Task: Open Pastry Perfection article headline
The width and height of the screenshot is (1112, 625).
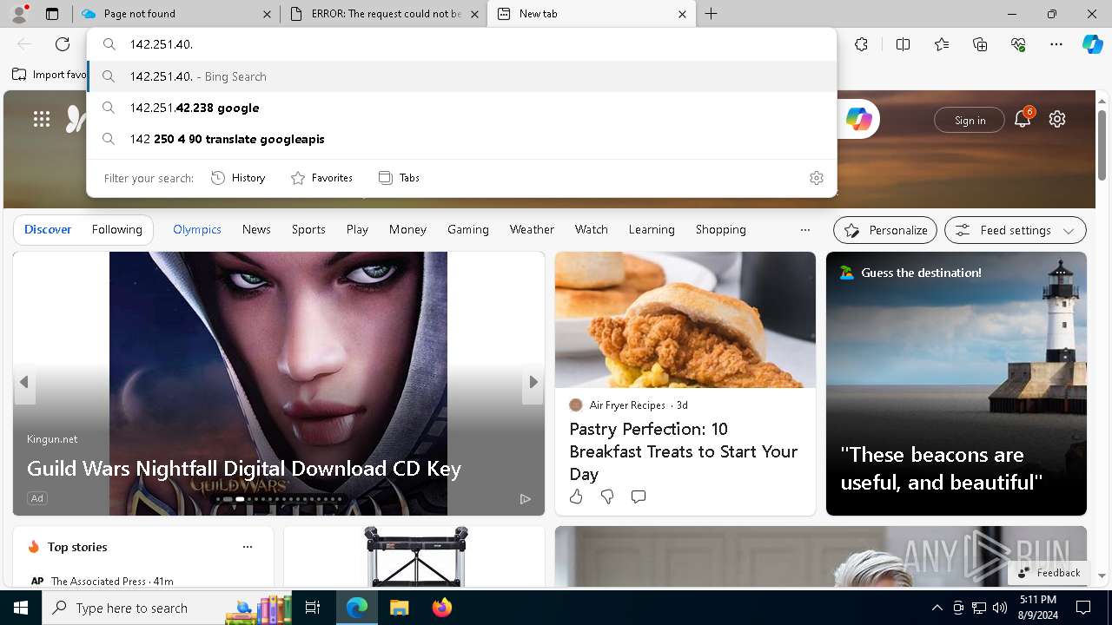Action: click(684, 451)
